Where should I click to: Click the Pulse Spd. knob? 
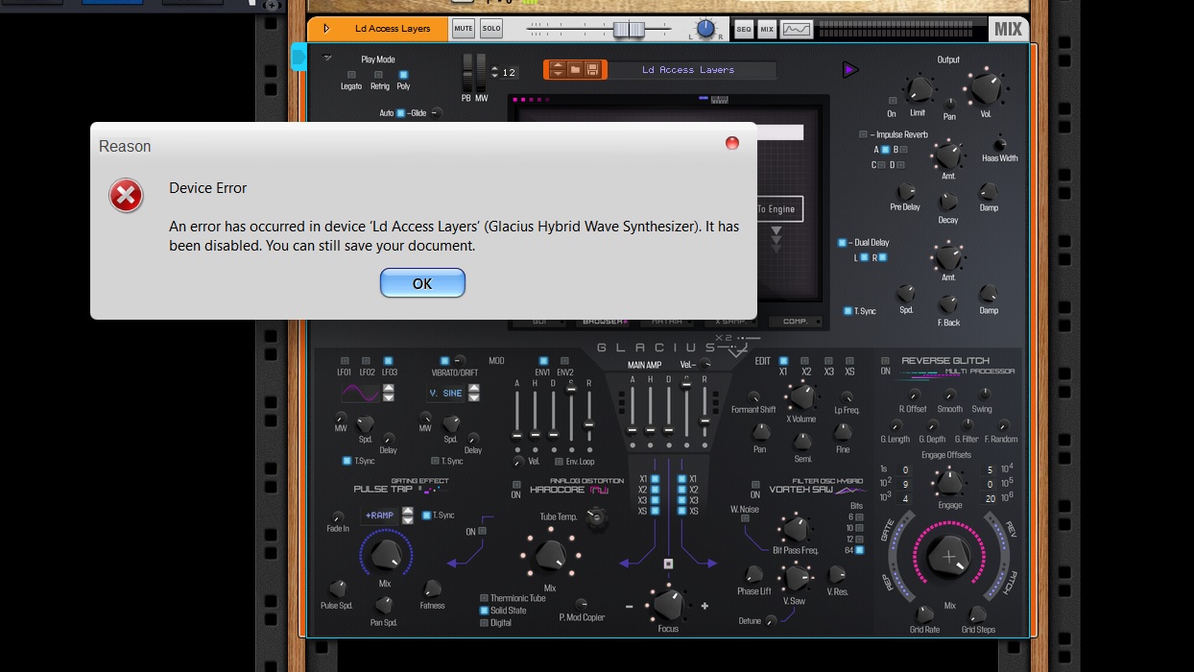[x=337, y=588]
